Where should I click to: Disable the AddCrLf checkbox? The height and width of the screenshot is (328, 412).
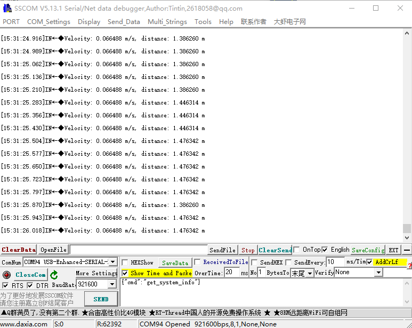pyautogui.click(x=369, y=262)
